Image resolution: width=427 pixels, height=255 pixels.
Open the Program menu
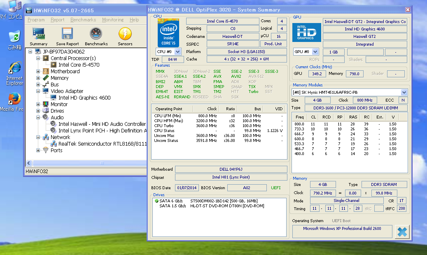tap(36, 20)
